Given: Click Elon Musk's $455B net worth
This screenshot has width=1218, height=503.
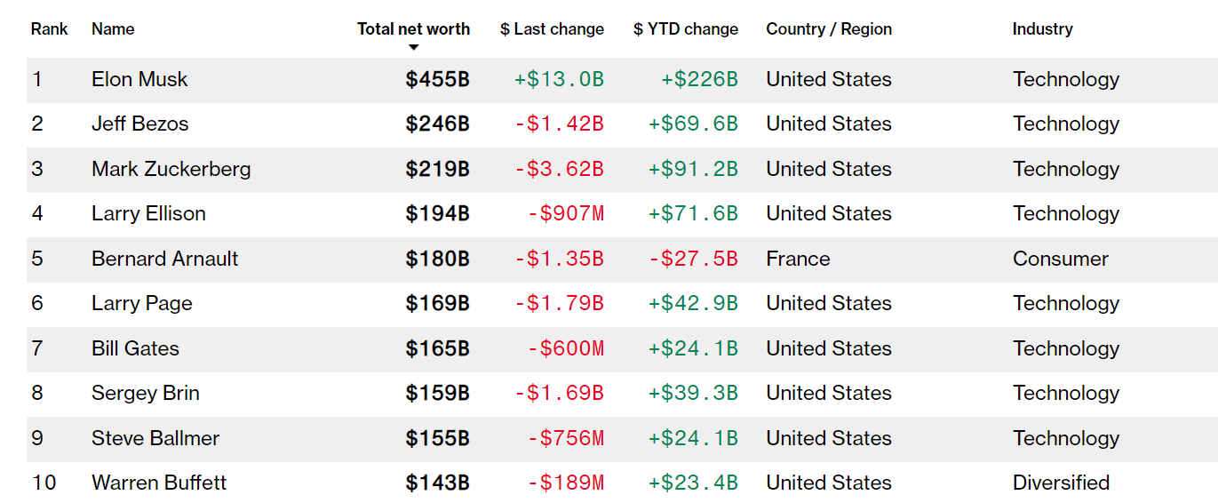Looking at the screenshot, I should pos(437,79).
